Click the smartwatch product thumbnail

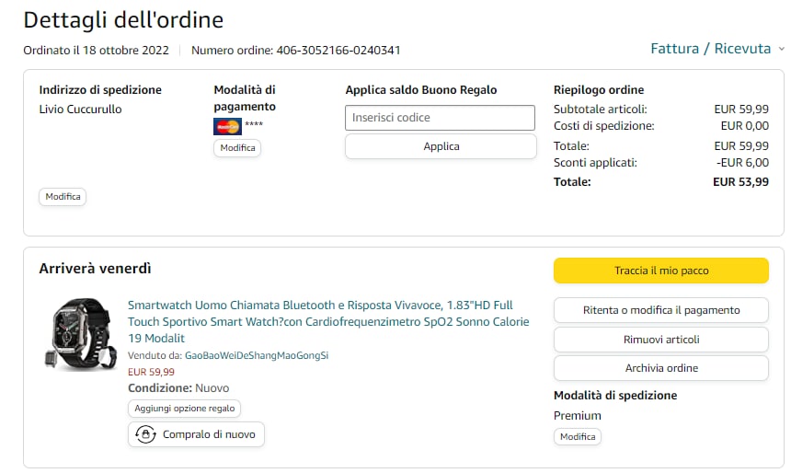click(78, 332)
